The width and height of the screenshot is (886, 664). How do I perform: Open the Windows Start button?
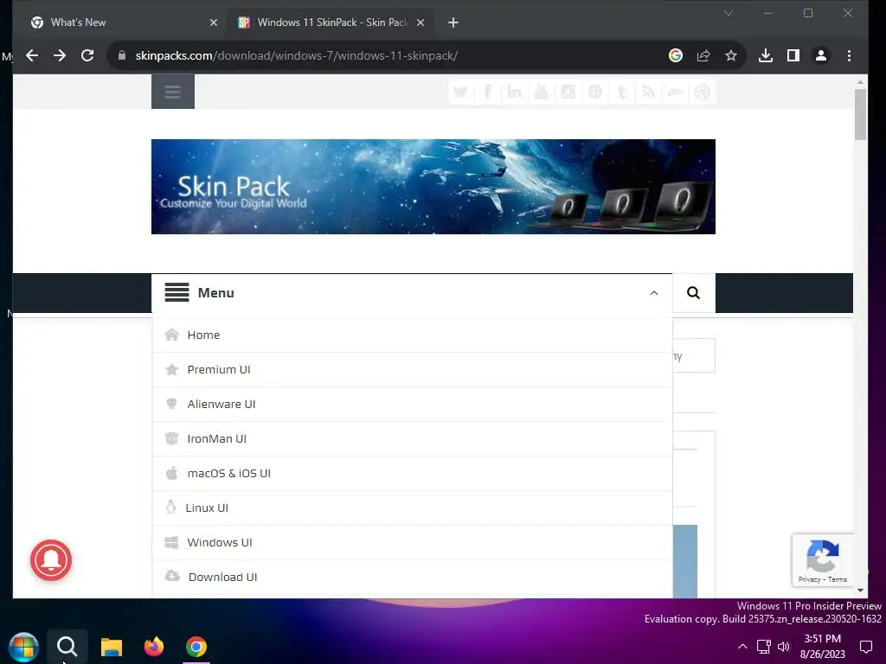click(x=23, y=647)
